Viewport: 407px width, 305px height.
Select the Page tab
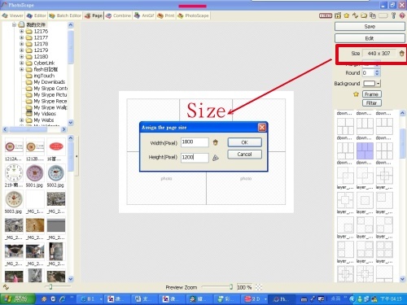click(94, 15)
